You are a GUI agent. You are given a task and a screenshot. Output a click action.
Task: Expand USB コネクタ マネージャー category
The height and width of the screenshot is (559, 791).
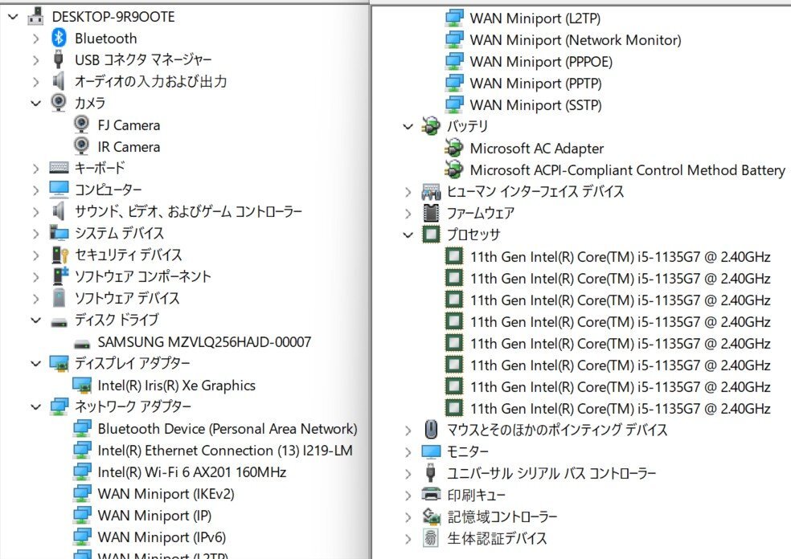click(35, 60)
